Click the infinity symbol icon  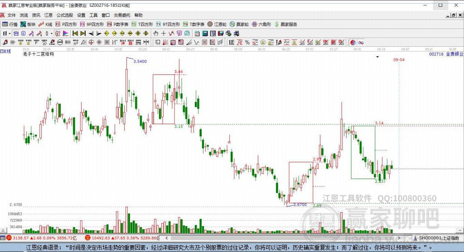click(x=361, y=43)
